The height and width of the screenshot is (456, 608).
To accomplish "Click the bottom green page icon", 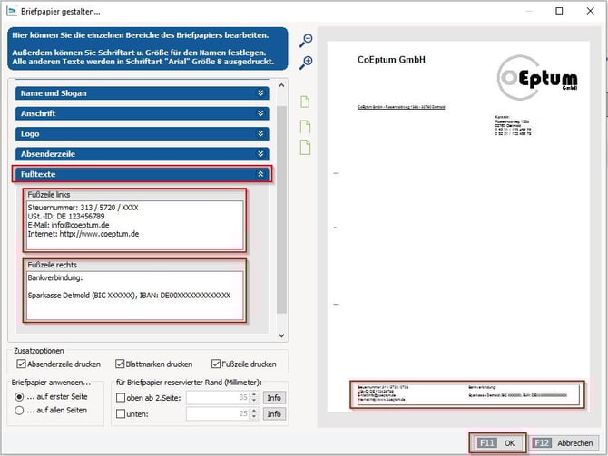I will (x=305, y=148).
